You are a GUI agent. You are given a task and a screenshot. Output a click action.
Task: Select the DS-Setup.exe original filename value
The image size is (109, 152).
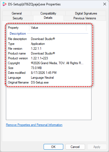point(40,82)
